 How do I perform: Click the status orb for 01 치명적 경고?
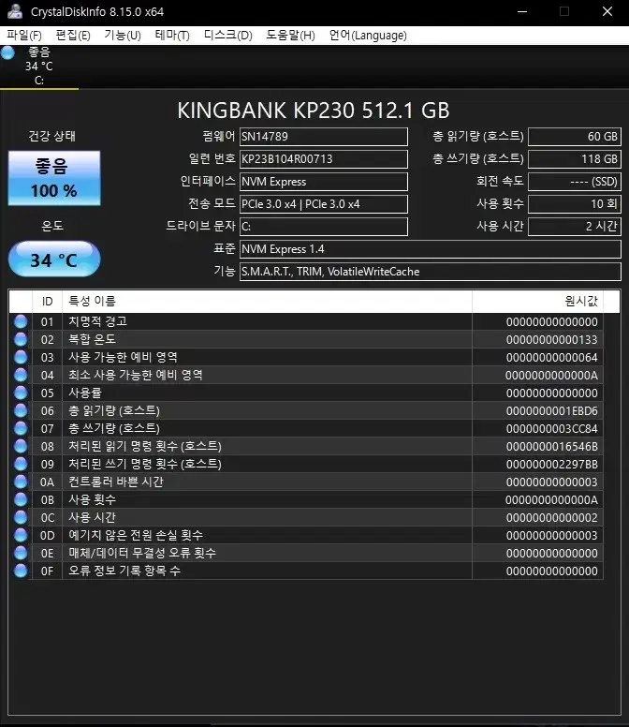(21, 321)
